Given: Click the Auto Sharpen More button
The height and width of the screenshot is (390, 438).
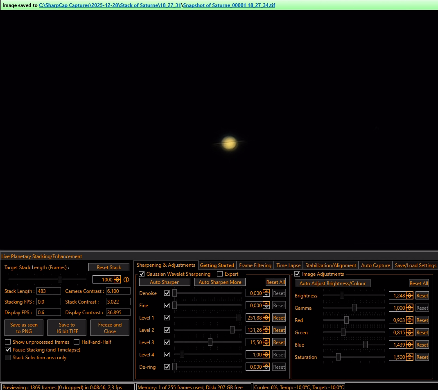Looking at the screenshot, I should [220, 282].
